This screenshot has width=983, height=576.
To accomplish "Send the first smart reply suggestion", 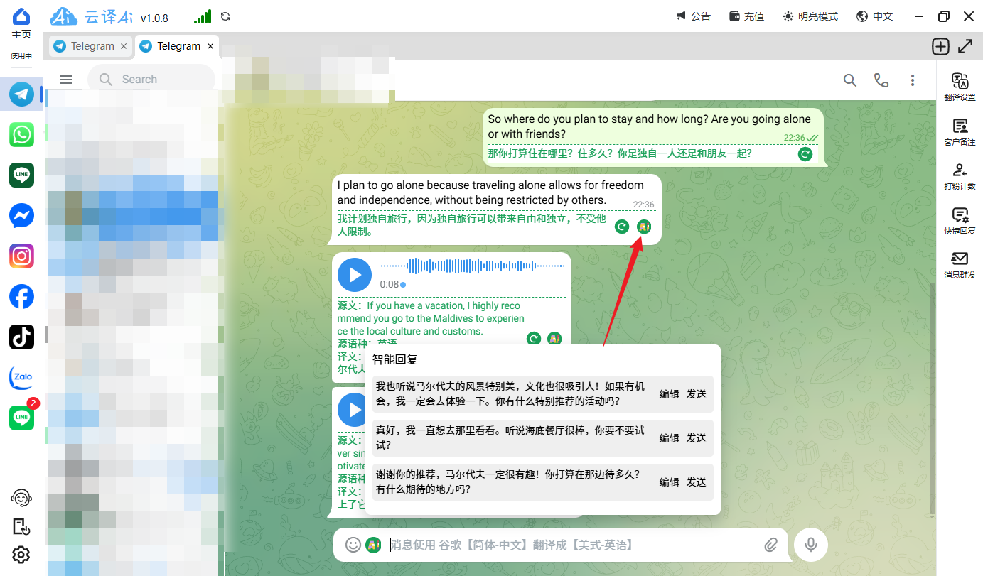I will 696,394.
